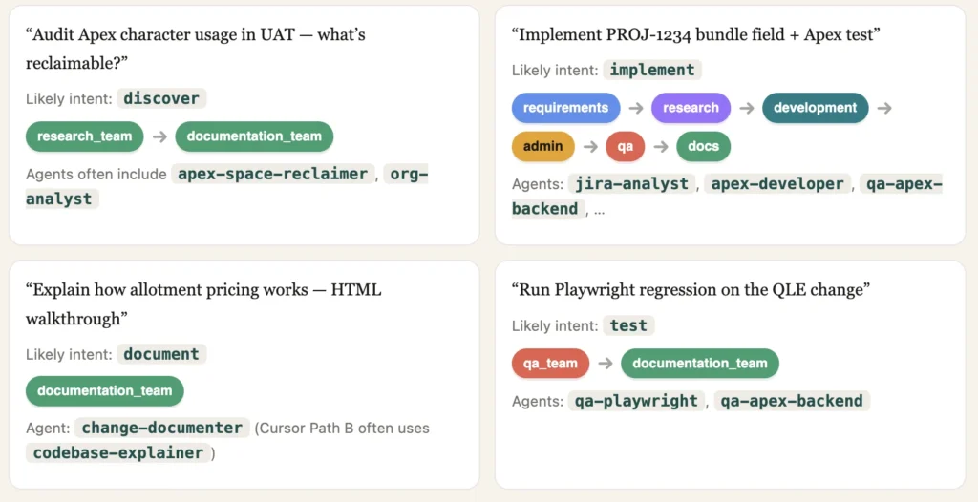Click the test intent tag
This screenshot has width=978, height=502.
click(628, 325)
